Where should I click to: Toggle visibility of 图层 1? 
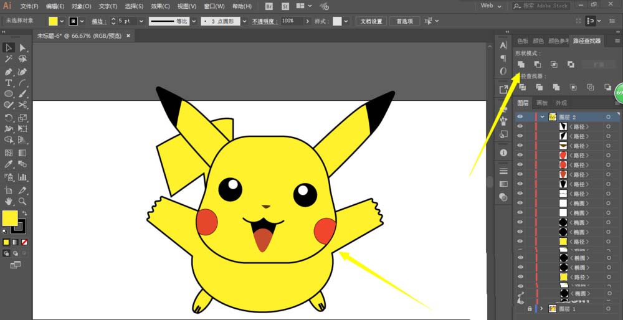click(520, 309)
